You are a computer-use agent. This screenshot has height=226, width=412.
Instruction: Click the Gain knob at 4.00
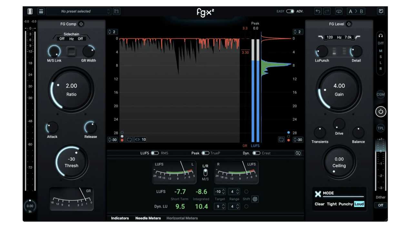[x=339, y=90]
